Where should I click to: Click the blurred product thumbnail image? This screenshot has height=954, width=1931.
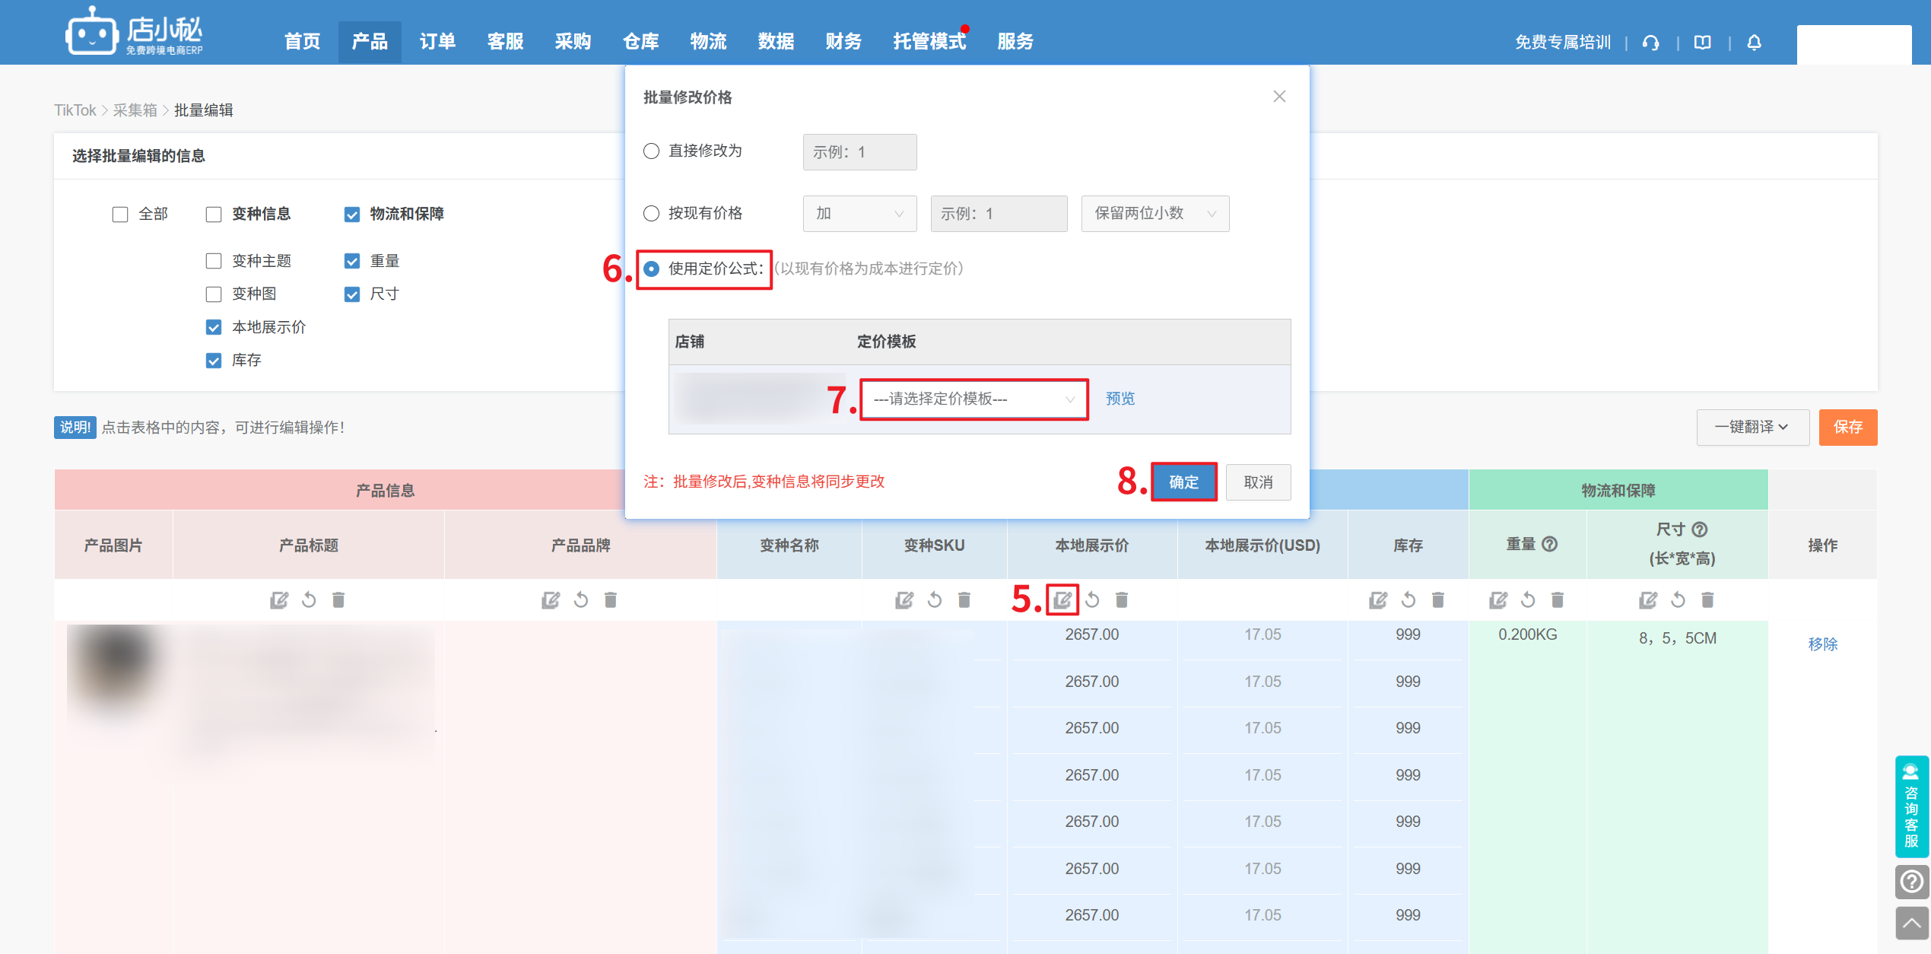pyautogui.click(x=114, y=671)
